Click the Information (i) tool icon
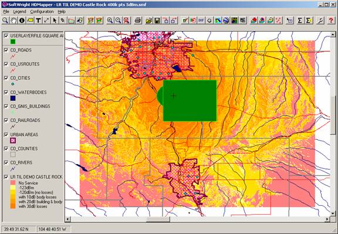The height and width of the screenshot is (234, 338). [x=22, y=21]
